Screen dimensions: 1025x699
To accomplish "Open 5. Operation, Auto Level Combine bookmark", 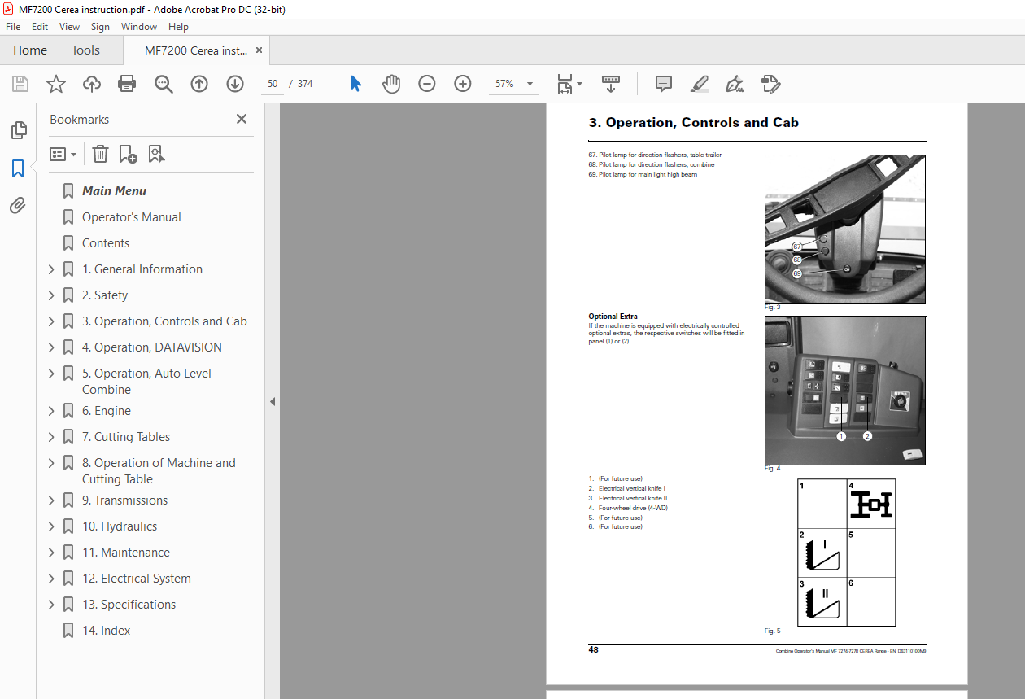I will [146, 382].
